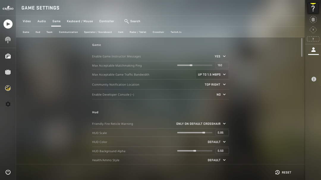This screenshot has width=321, height=180.
Task: Open the broadcast antenna sidebar icon
Action: tap(8, 40)
